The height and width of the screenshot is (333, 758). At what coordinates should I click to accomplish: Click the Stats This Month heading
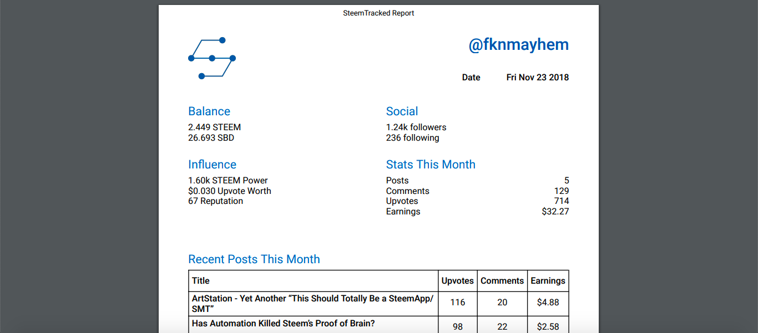coord(431,165)
